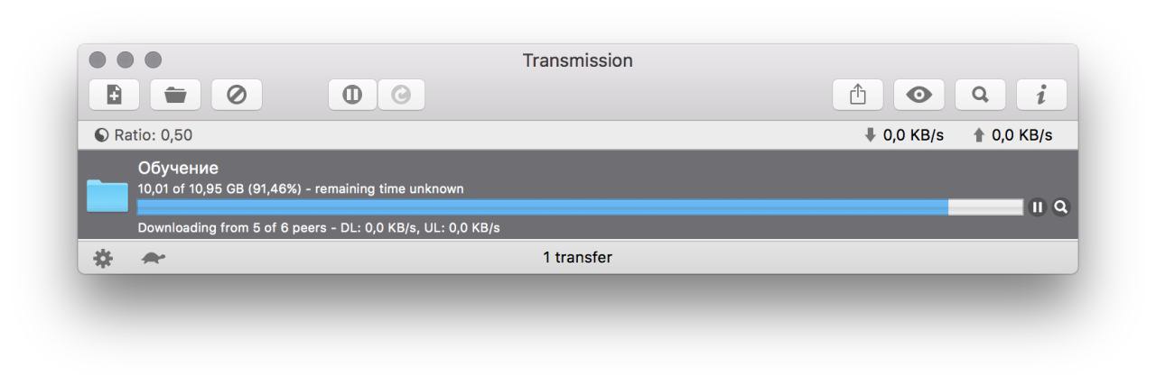Toggle turtle speed limit mode

pos(154,258)
